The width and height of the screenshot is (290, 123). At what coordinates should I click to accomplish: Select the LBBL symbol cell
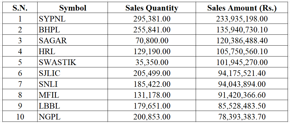pos(49,106)
